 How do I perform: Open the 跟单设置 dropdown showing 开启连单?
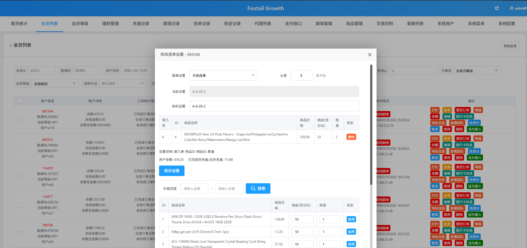(x=223, y=75)
